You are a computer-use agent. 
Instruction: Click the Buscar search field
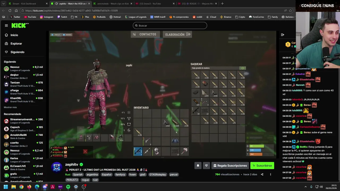pyautogui.click(x=170, y=25)
